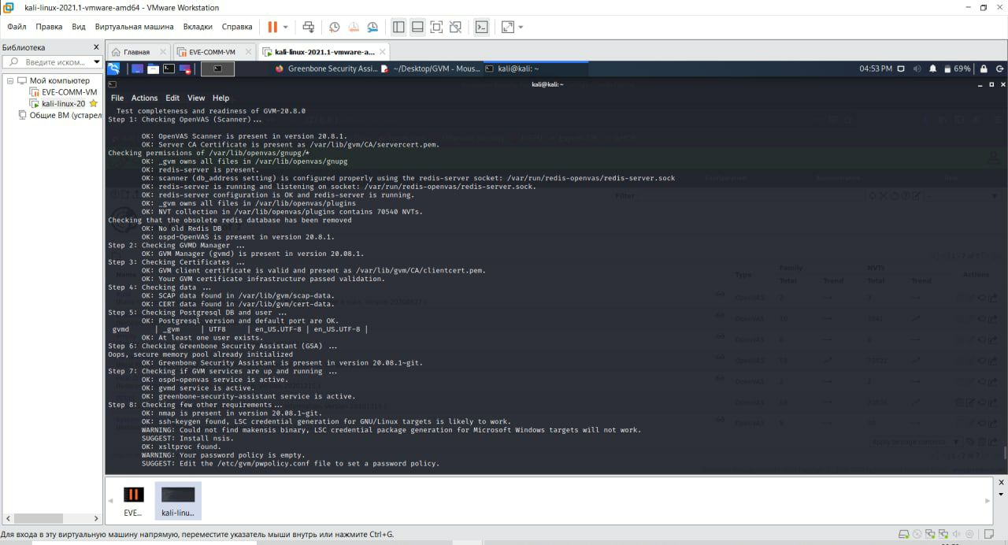Click the 04:53 PM panel clock
Image resolution: width=1008 pixels, height=545 pixels.
(876, 69)
